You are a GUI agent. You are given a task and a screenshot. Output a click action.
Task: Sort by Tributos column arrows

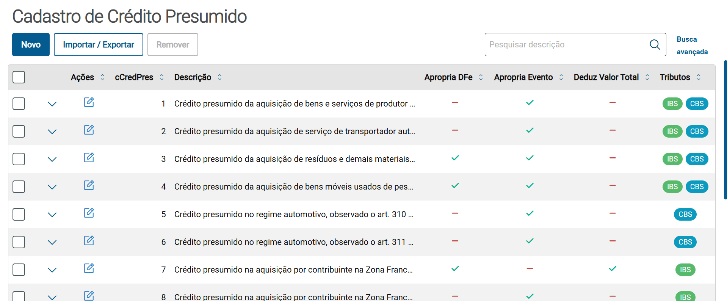click(699, 77)
